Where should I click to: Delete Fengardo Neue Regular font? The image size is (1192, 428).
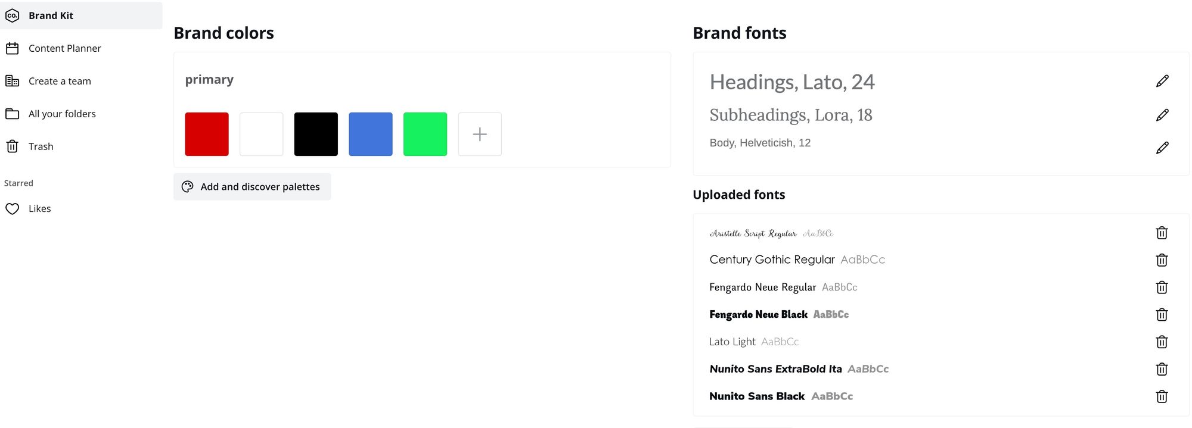(1162, 288)
